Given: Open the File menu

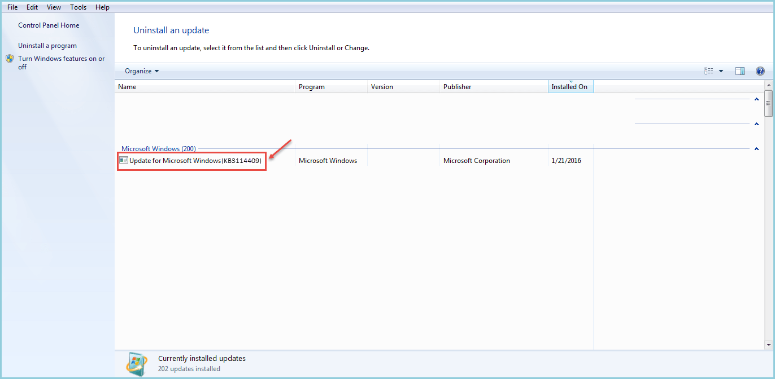Looking at the screenshot, I should [x=12, y=7].
